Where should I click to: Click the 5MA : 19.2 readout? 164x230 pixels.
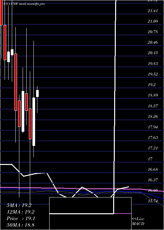click(x=19, y=205)
